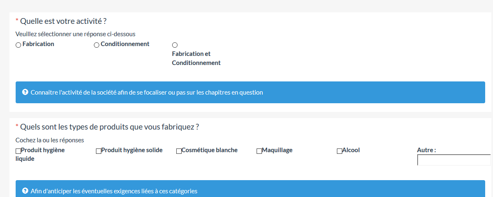This screenshot has height=197, width=493.
Task: Click the 'Cosmétique blanche' label text
Action: [x=209, y=150]
